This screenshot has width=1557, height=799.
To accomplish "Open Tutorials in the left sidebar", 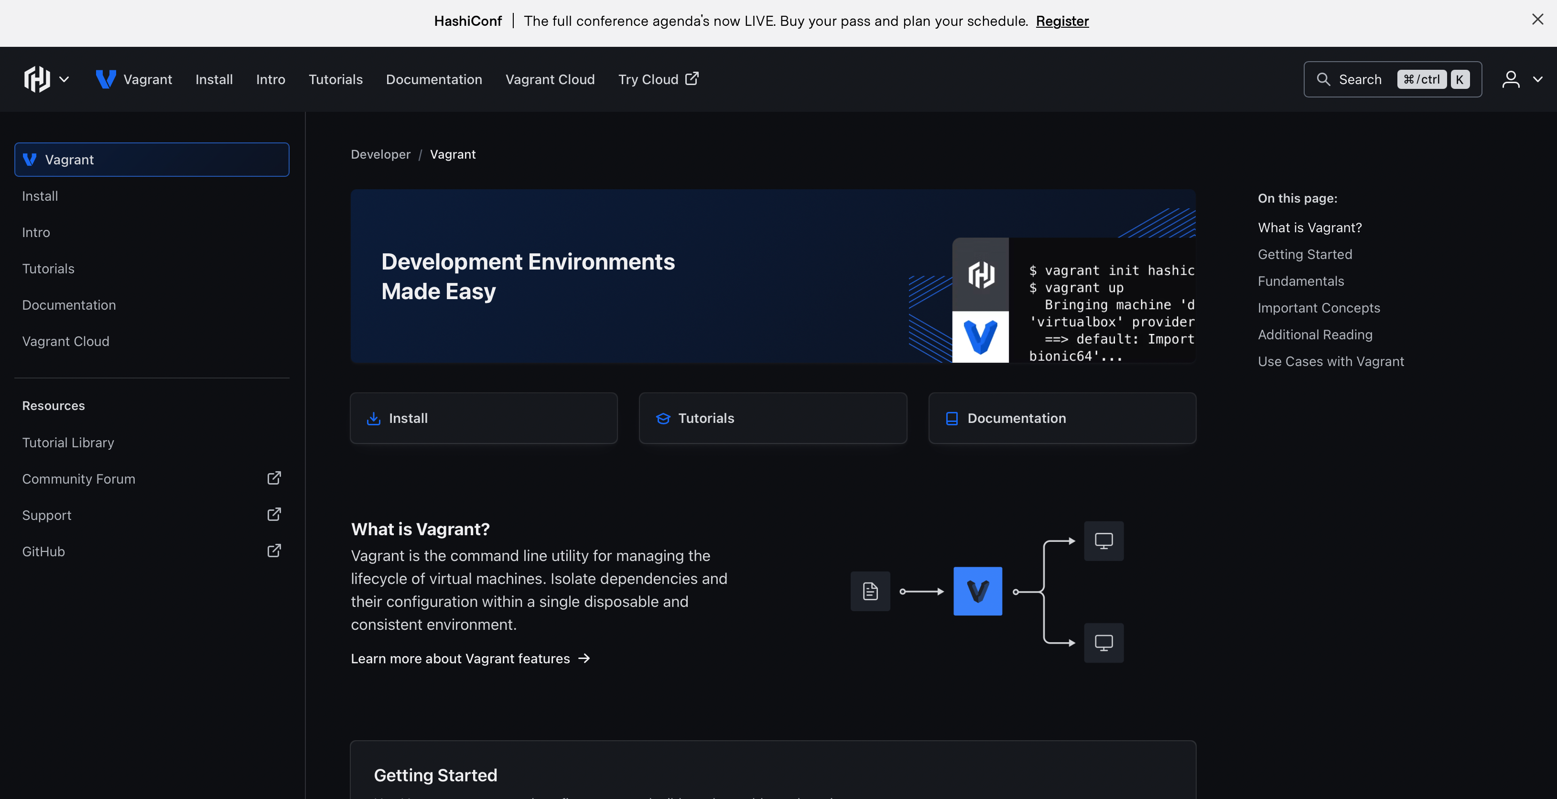I will click(151, 269).
